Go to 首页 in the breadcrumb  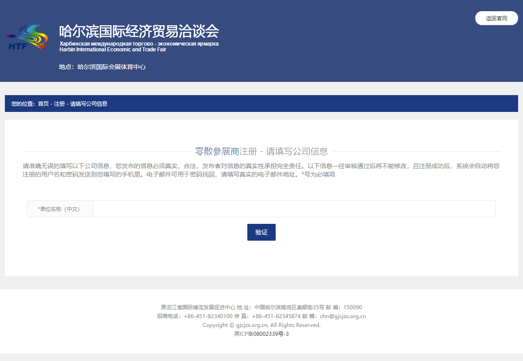point(43,104)
